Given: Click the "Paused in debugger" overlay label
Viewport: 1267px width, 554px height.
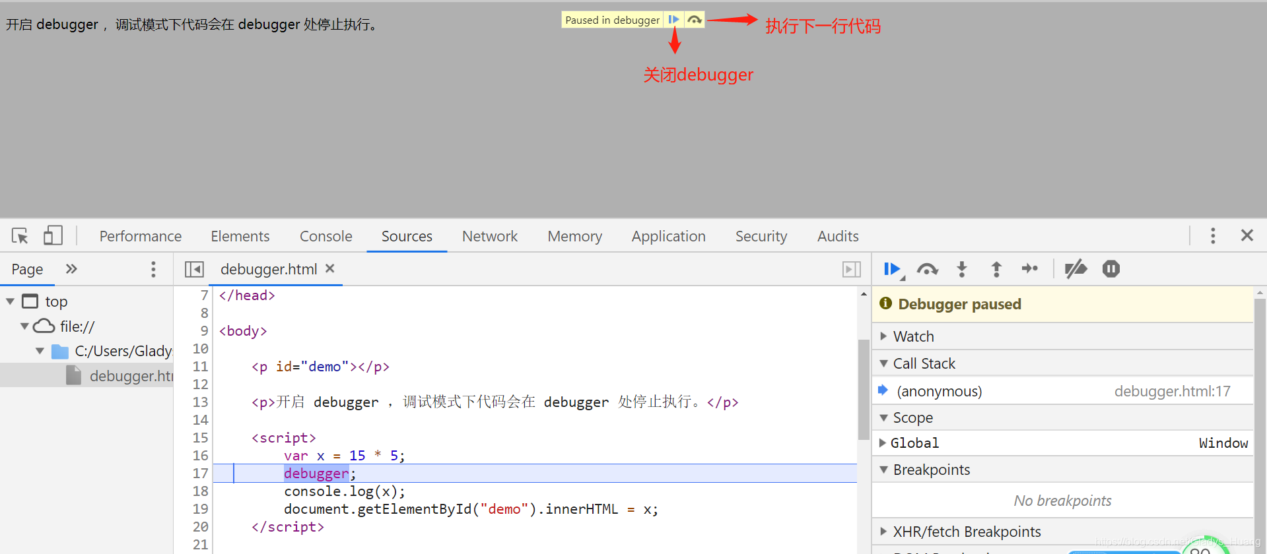Looking at the screenshot, I should 613,20.
